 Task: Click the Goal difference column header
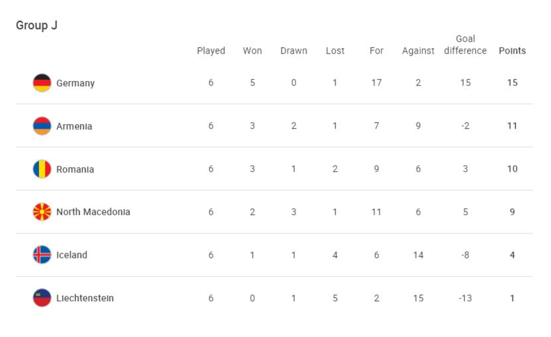click(x=465, y=44)
